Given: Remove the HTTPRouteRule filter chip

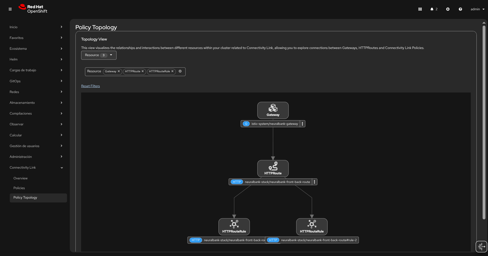Looking at the screenshot, I should coord(173,71).
